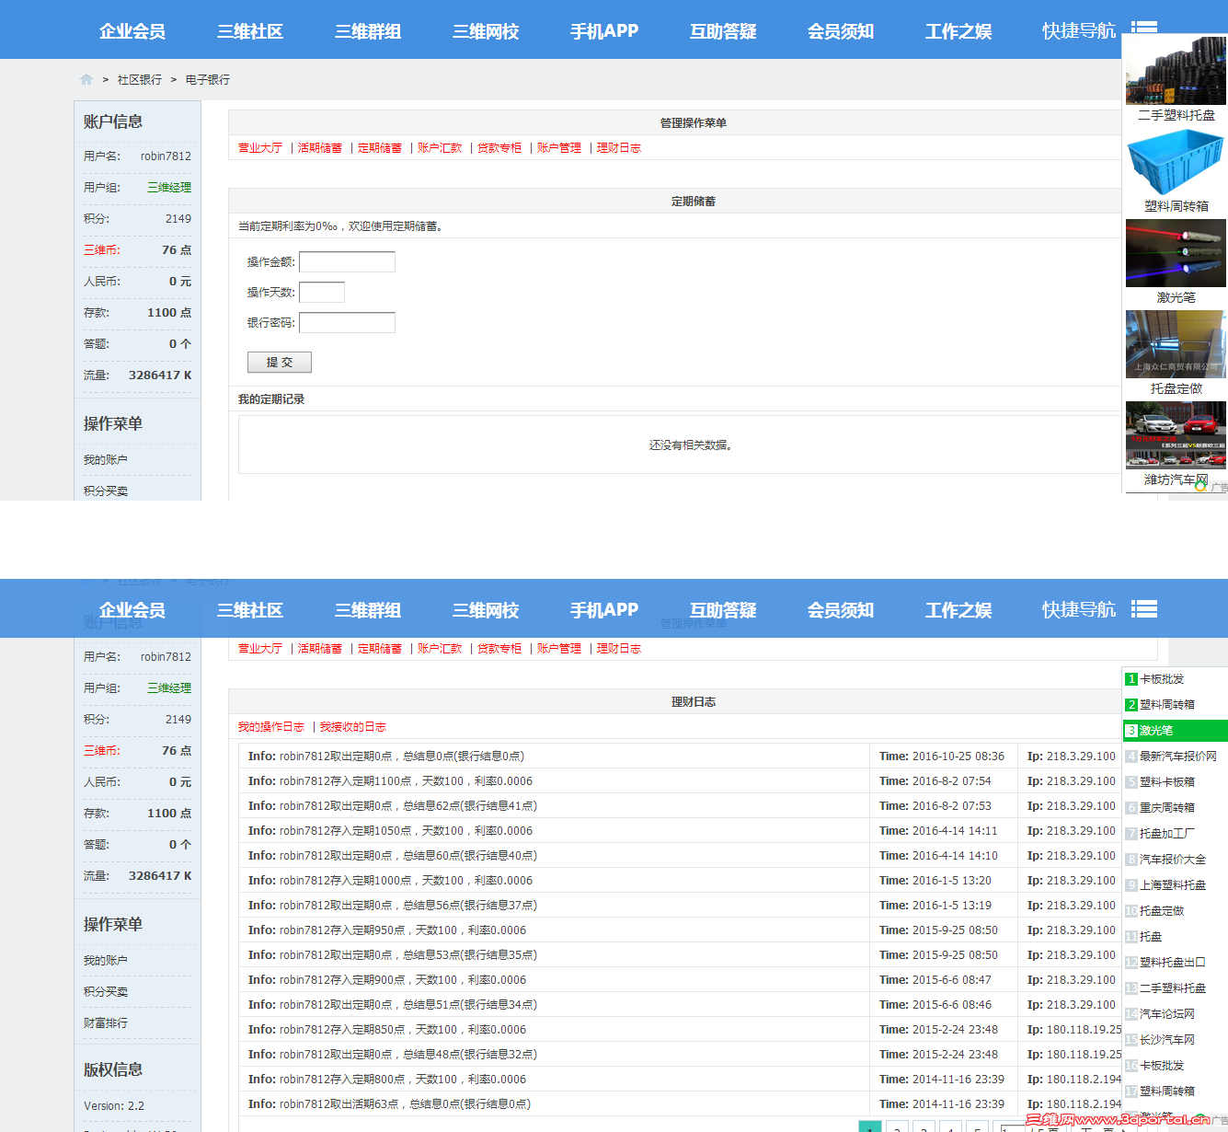Open the stacked black pallets ad thumbnail

click(1176, 71)
